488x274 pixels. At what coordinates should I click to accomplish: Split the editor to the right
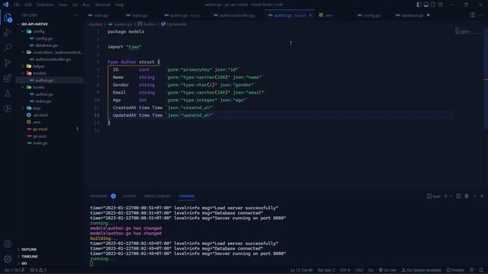(x=473, y=15)
